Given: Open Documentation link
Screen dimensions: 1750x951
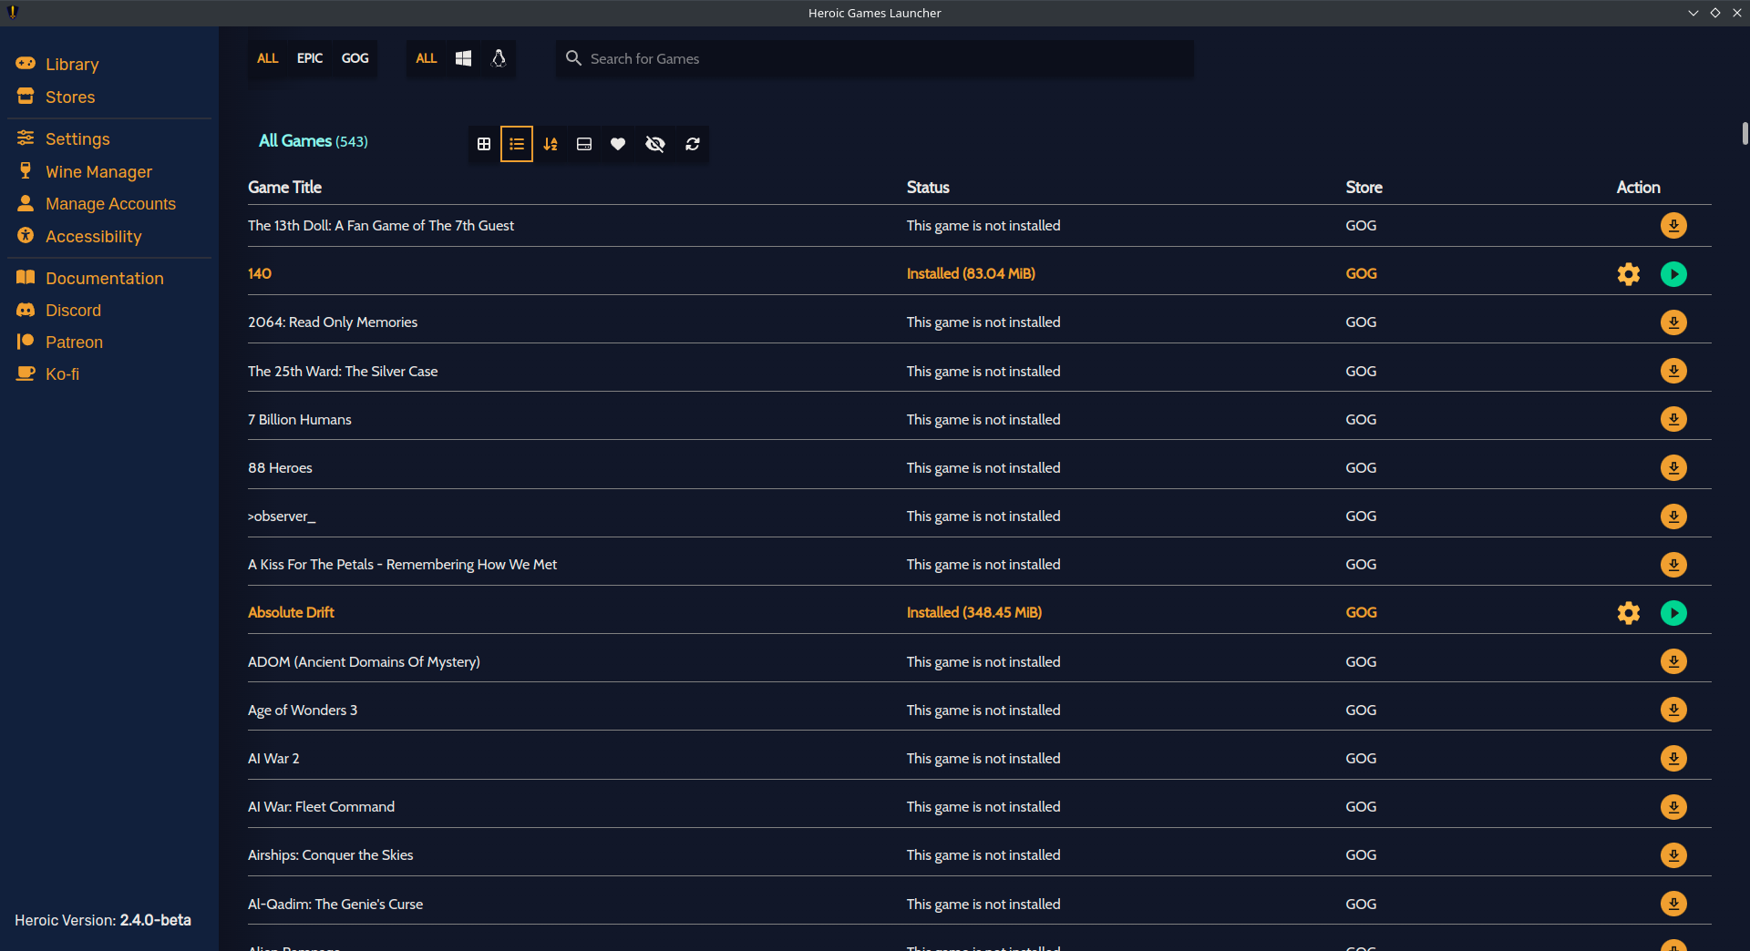Looking at the screenshot, I should 105,279.
